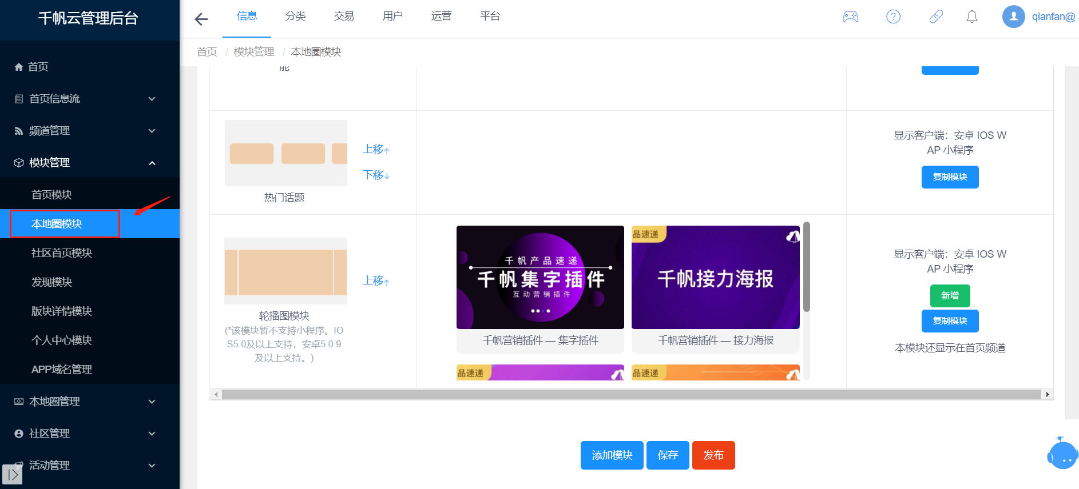Click the 首页信息流 document icon

point(19,99)
